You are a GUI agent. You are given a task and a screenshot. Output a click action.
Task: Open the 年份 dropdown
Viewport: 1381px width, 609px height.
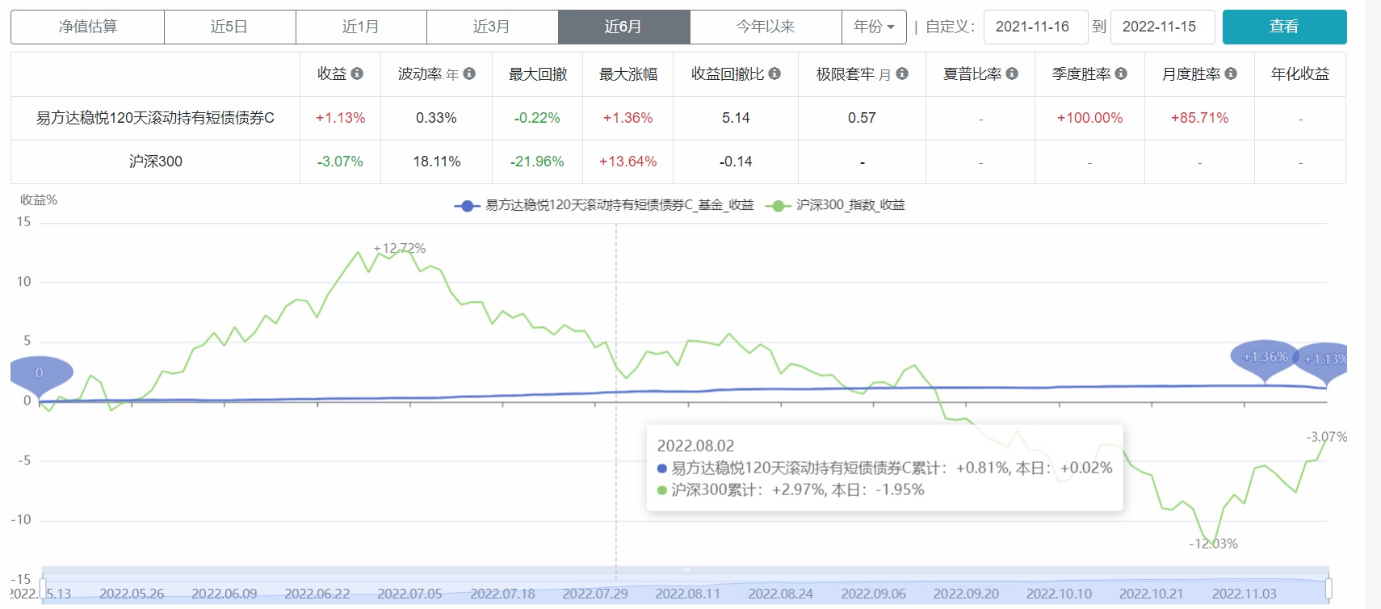[874, 27]
